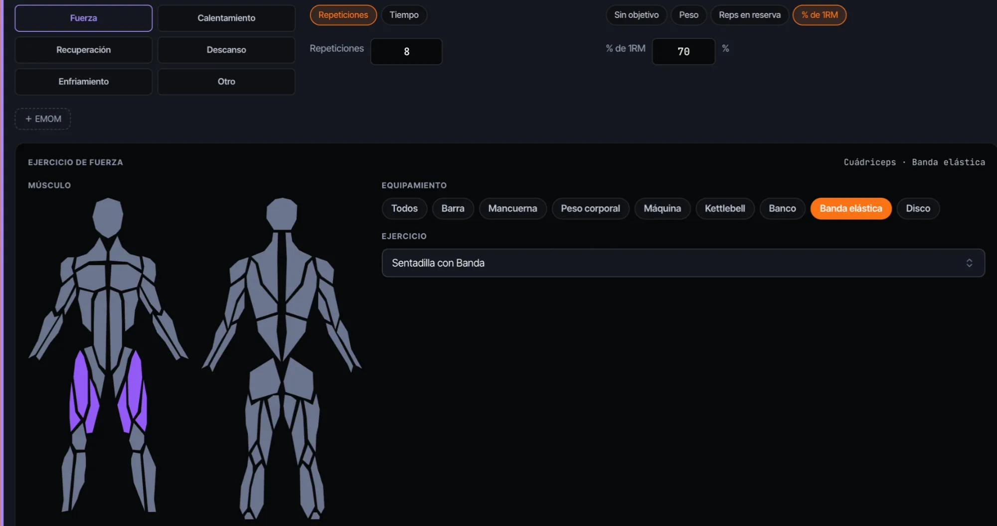Viewport: 997px width, 526px height.
Task: Select the Enfriamiento block type
Action: coord(83,81)
